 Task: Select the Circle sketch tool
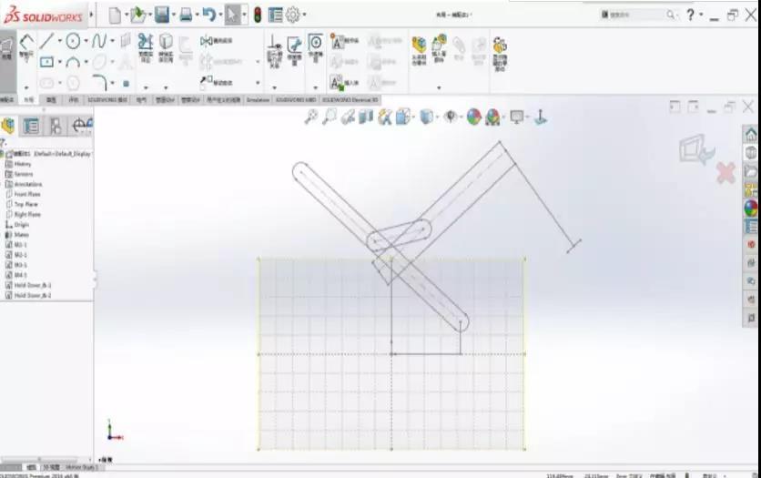tap(74, 41)
